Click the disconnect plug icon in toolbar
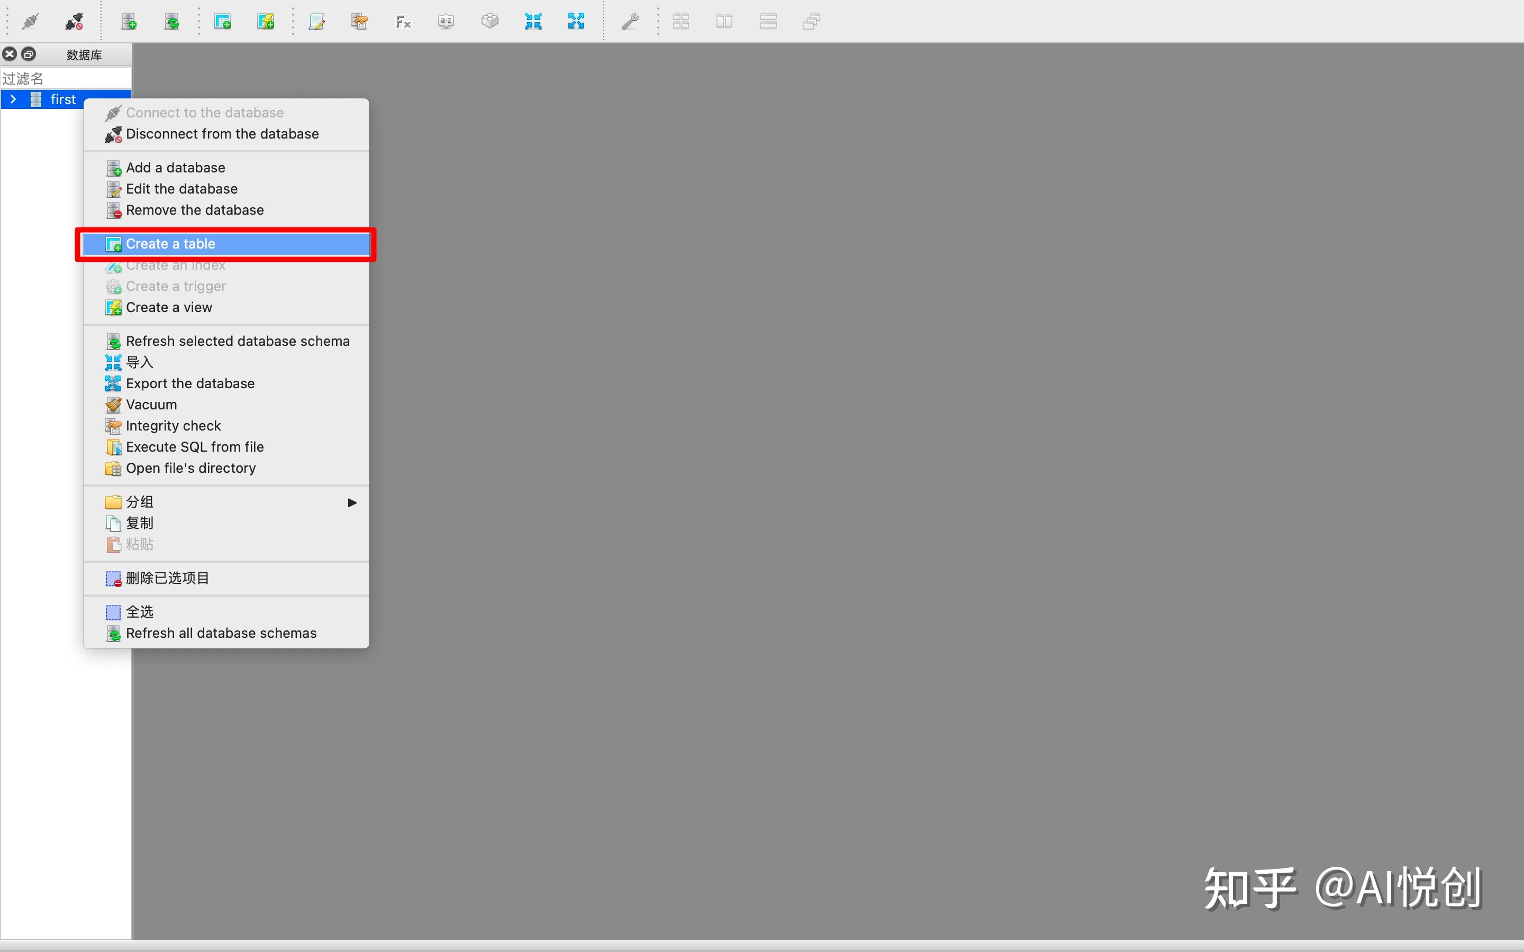The image size is (1524, 952). (x=74, y=21)
